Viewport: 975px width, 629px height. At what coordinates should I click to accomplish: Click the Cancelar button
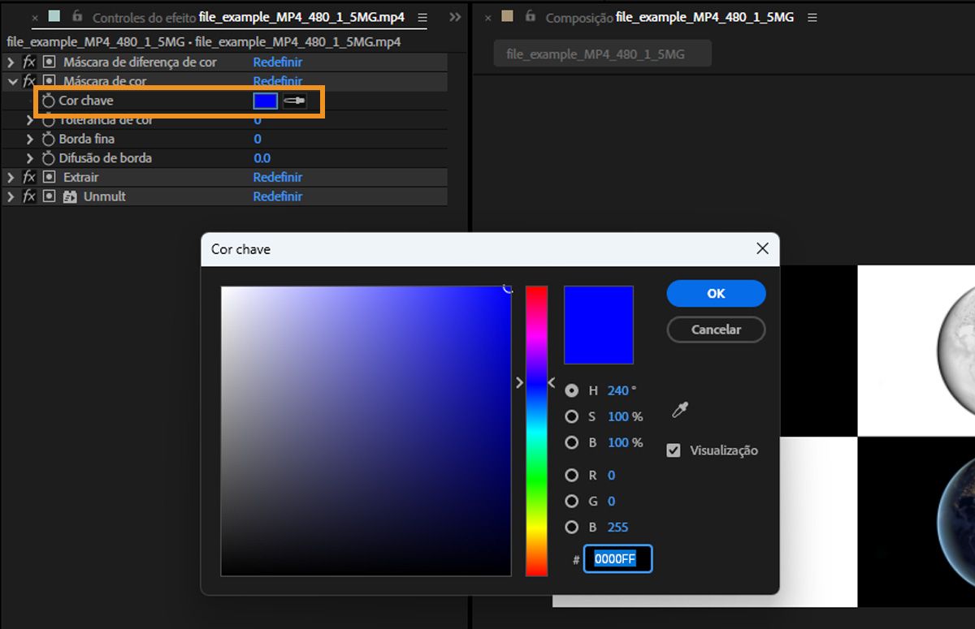click(716, 330)
